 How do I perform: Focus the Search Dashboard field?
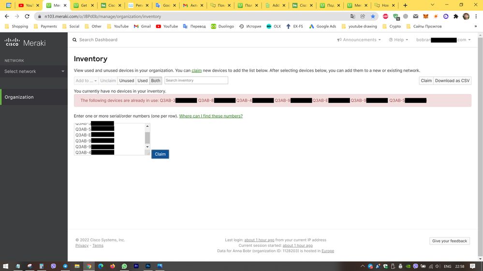click(x=98, y=40)
